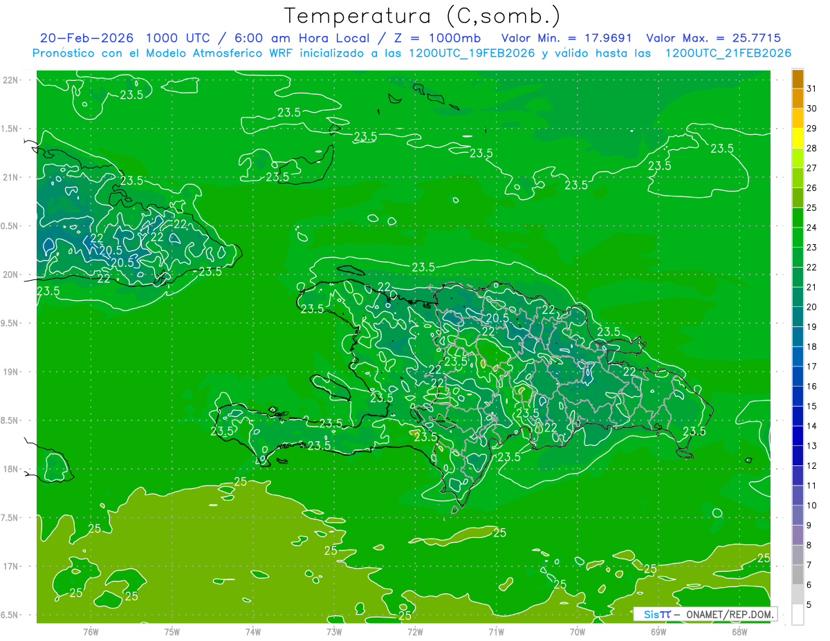Click the 'Valor Max. = 25.7715' value

[x=713, y=38]
